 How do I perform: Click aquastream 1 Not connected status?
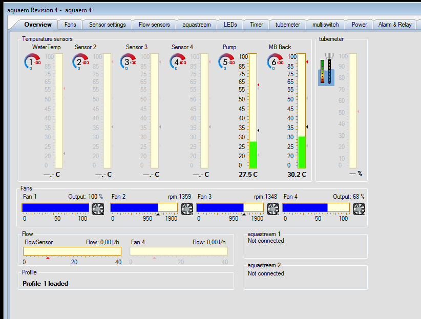tap(266, 241)
